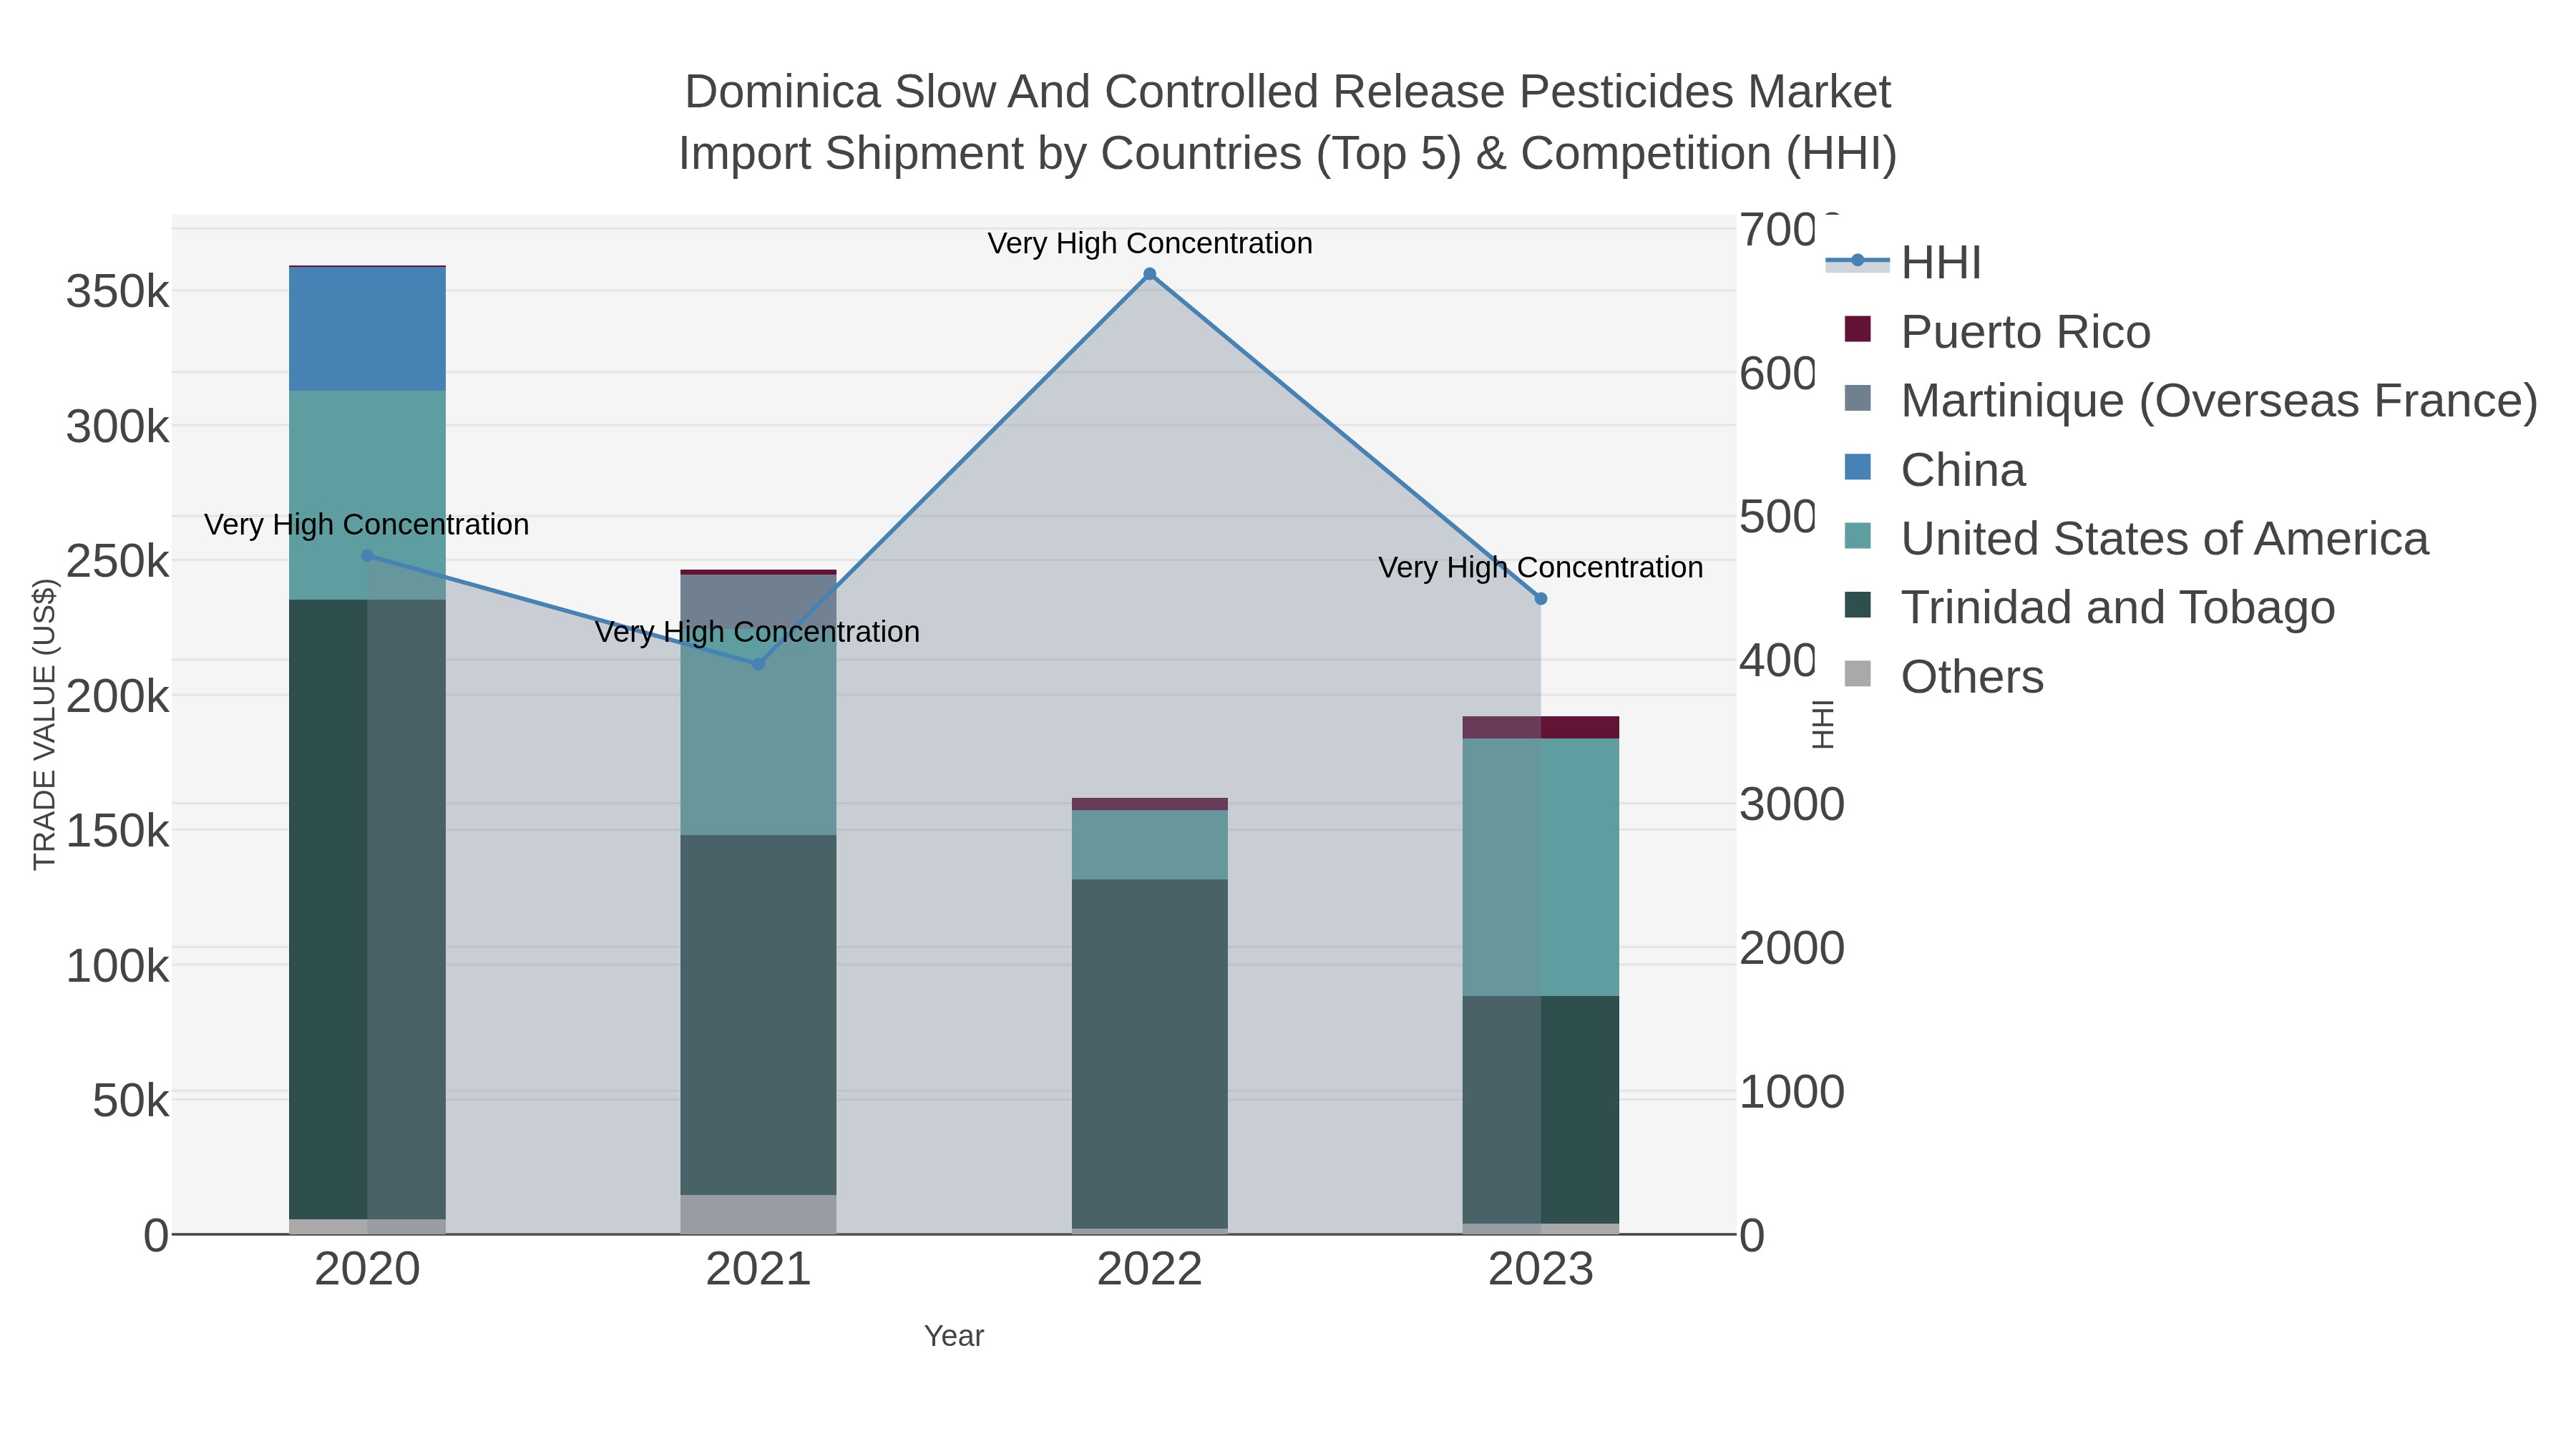Viewport: 2576px width, 1449px height.
Task: Click the 200k y-axis tick label
Action: click(118, 696)
